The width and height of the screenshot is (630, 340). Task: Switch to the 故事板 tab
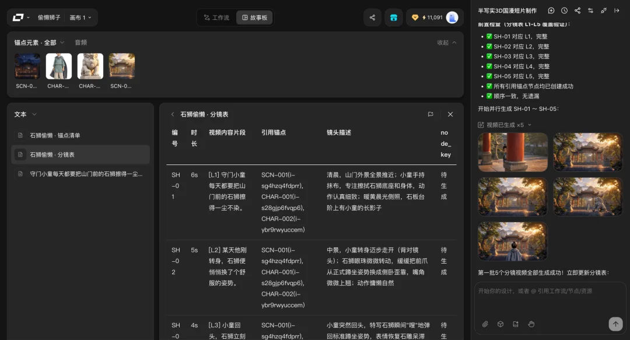coord(254,17)
